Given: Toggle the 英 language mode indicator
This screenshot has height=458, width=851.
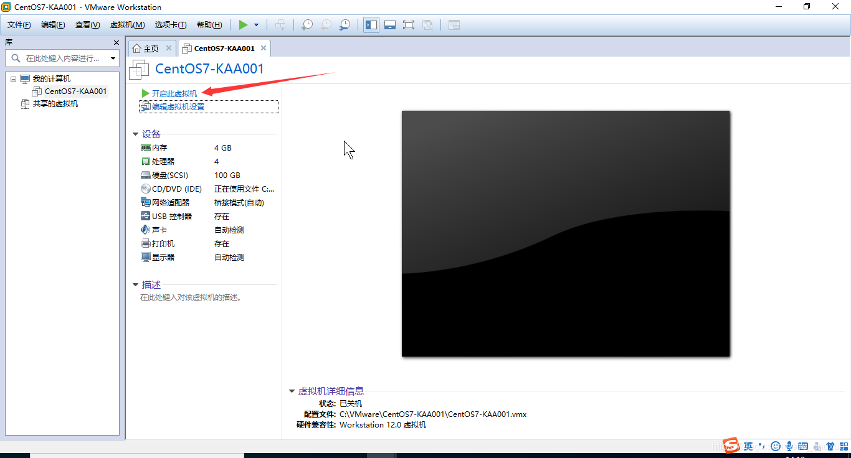Looking at the screenshot, I should pyautogui.click(x=748, y=446).
